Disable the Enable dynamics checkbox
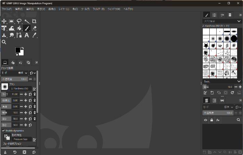Image resolution: width=243 pixels, height=155 pixels. [3, 130]
